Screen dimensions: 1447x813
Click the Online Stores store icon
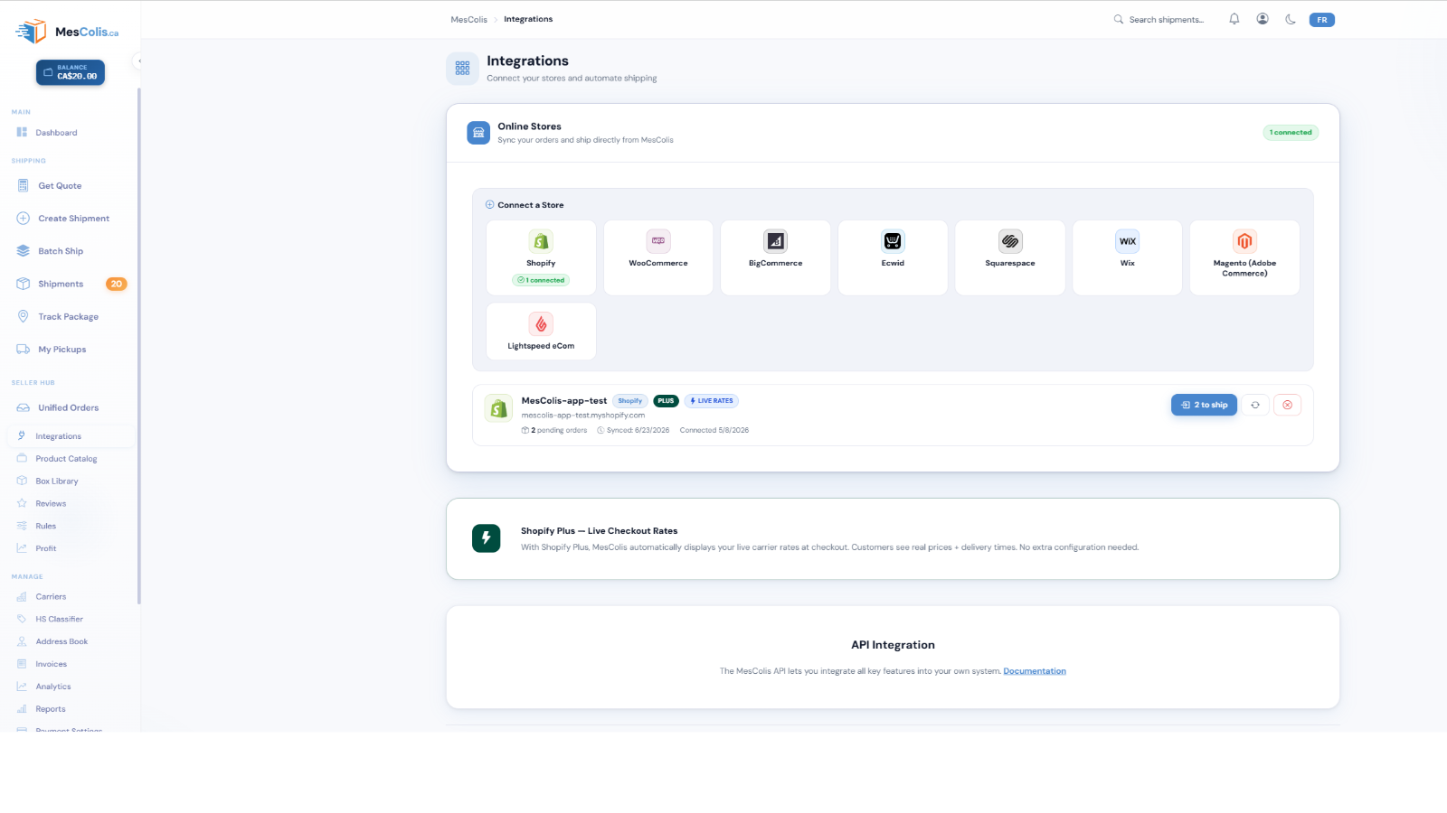(478, 133)
